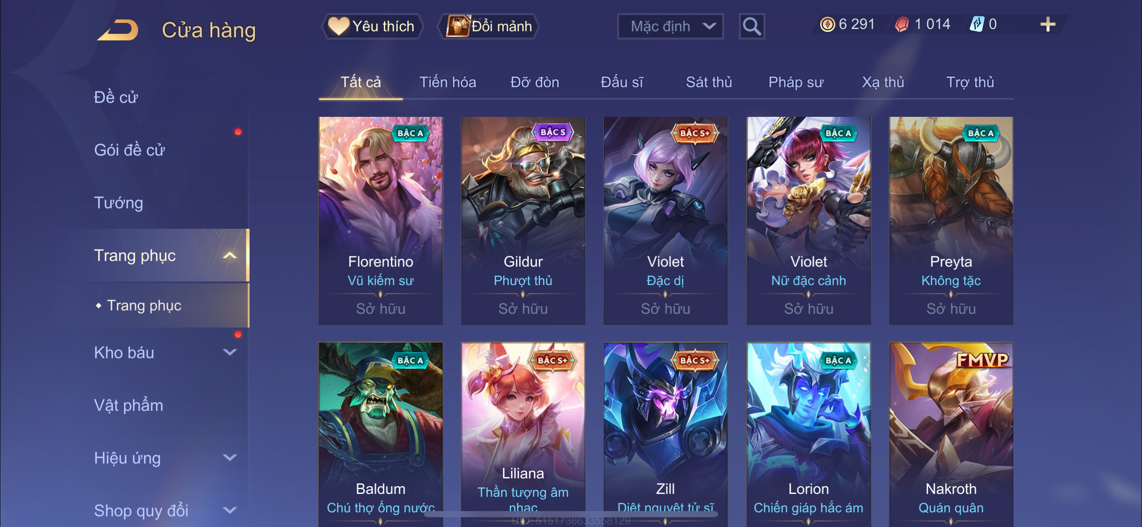
Task: Click the heart icon in Yêu thích
Action: [x=338, y=26]
